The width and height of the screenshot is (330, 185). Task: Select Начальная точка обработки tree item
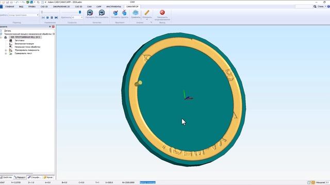[27, 47]
